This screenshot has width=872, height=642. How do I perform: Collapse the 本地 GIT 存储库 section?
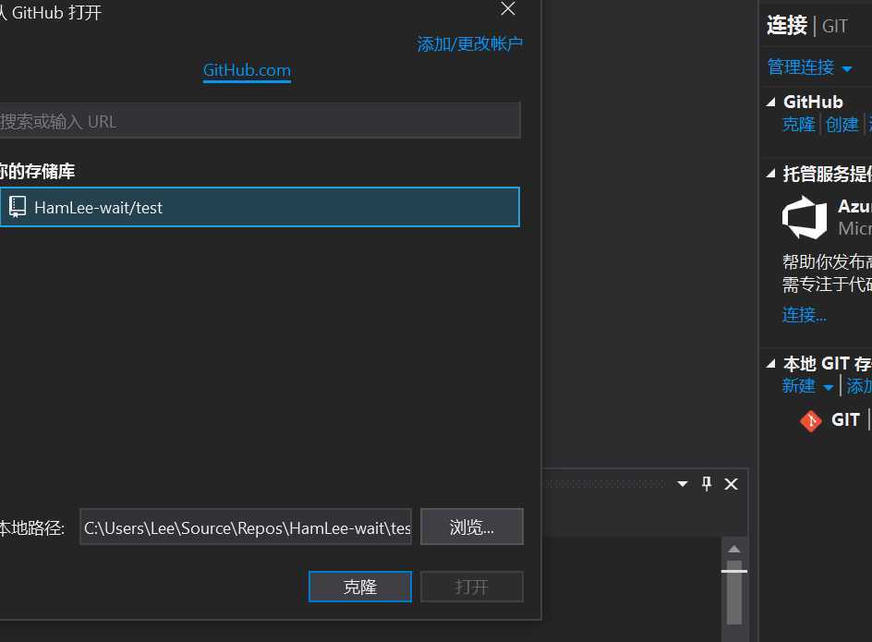coord(770,364)
